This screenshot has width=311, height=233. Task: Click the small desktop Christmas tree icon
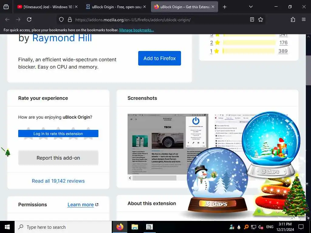[x=7, y=153]
